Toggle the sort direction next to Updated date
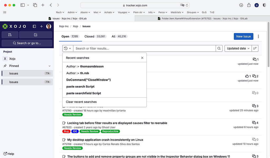The height and width of the screenshot is (158, 270). pyautogui.click(x=254, y=48)
